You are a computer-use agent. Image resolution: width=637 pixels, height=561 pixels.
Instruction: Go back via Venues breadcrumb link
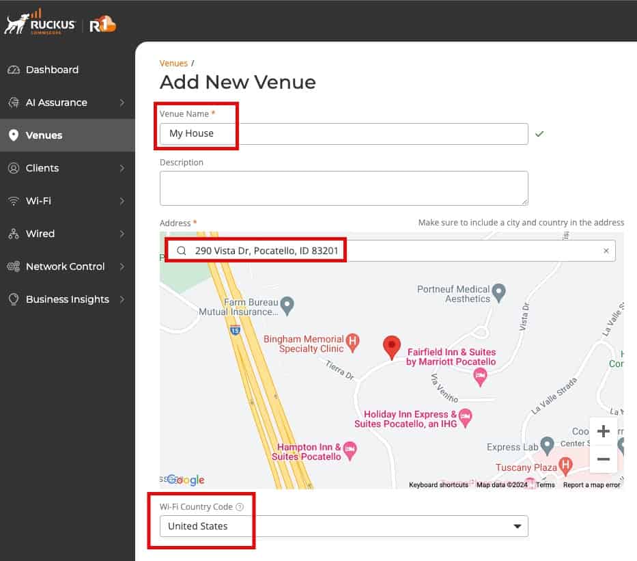click(173, 63)
